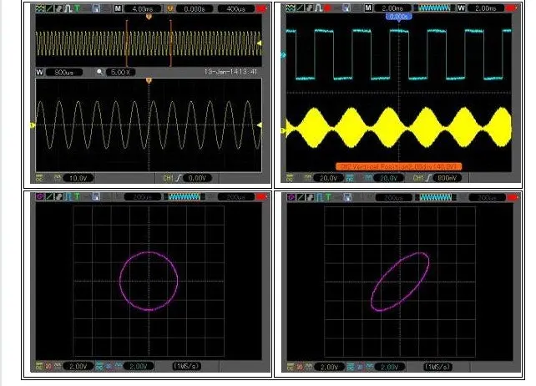
Task: Select the yellow 2.00V value on the ellipse scope
Action: [x=329, y=367]
